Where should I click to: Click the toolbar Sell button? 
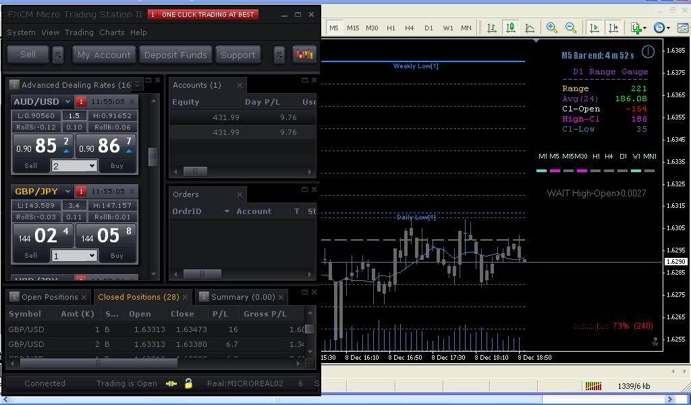[28, 55]
